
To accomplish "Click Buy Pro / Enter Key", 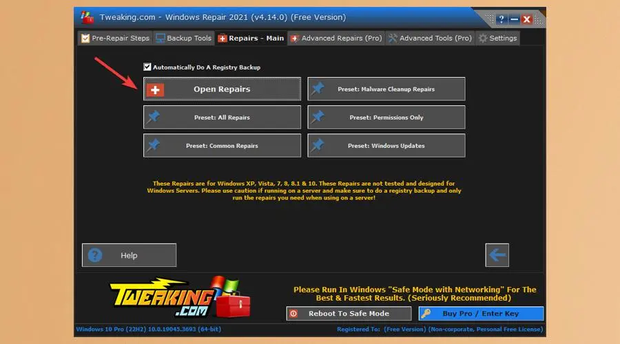I will 481,314.
